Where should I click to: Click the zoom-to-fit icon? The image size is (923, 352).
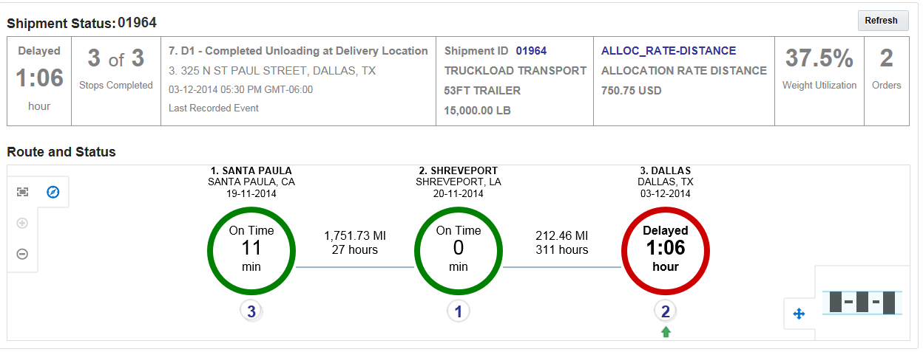tap(23, 192)
